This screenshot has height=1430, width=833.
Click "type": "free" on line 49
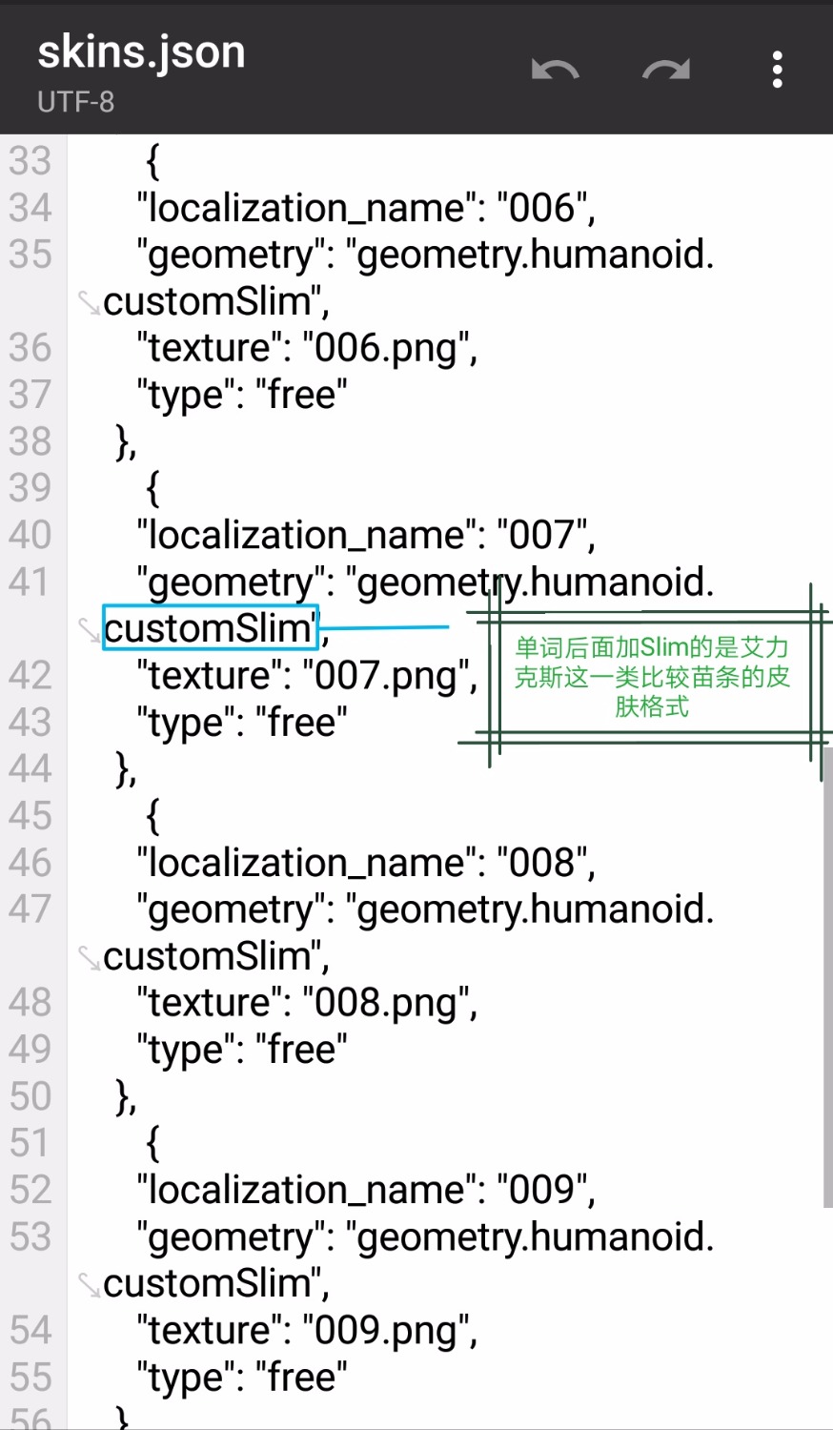(242, 1050)
